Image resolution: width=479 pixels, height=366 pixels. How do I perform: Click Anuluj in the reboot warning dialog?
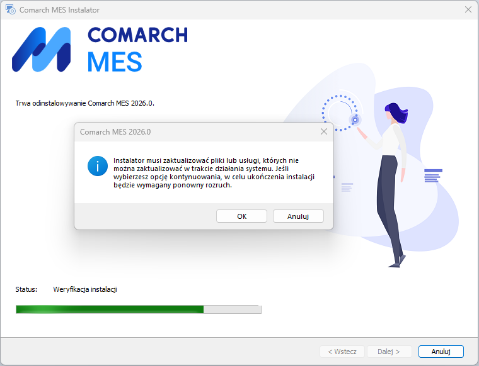[298, 216]
